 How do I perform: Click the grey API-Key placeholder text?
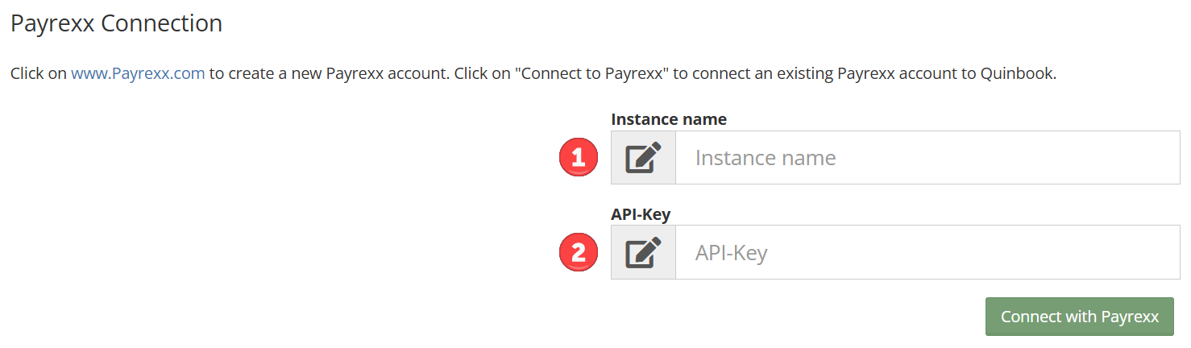click(732, 253)
